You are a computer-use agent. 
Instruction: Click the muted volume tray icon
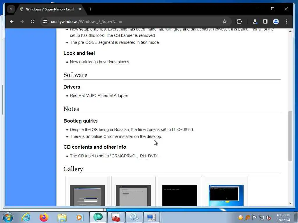[269, 217]
